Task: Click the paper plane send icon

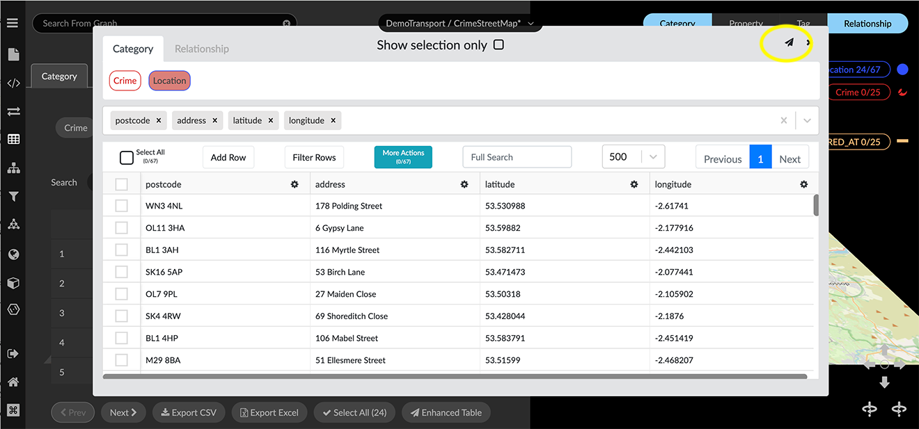Action: click(x=789, y=43)
